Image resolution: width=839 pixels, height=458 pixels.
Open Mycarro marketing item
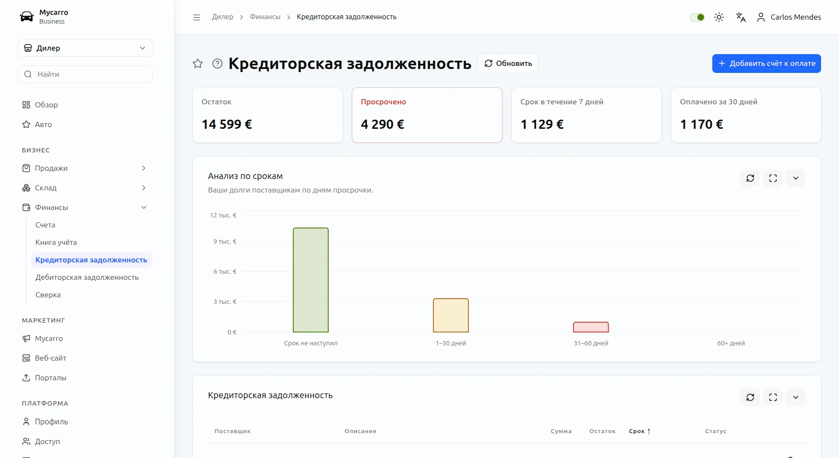point(85,338)
